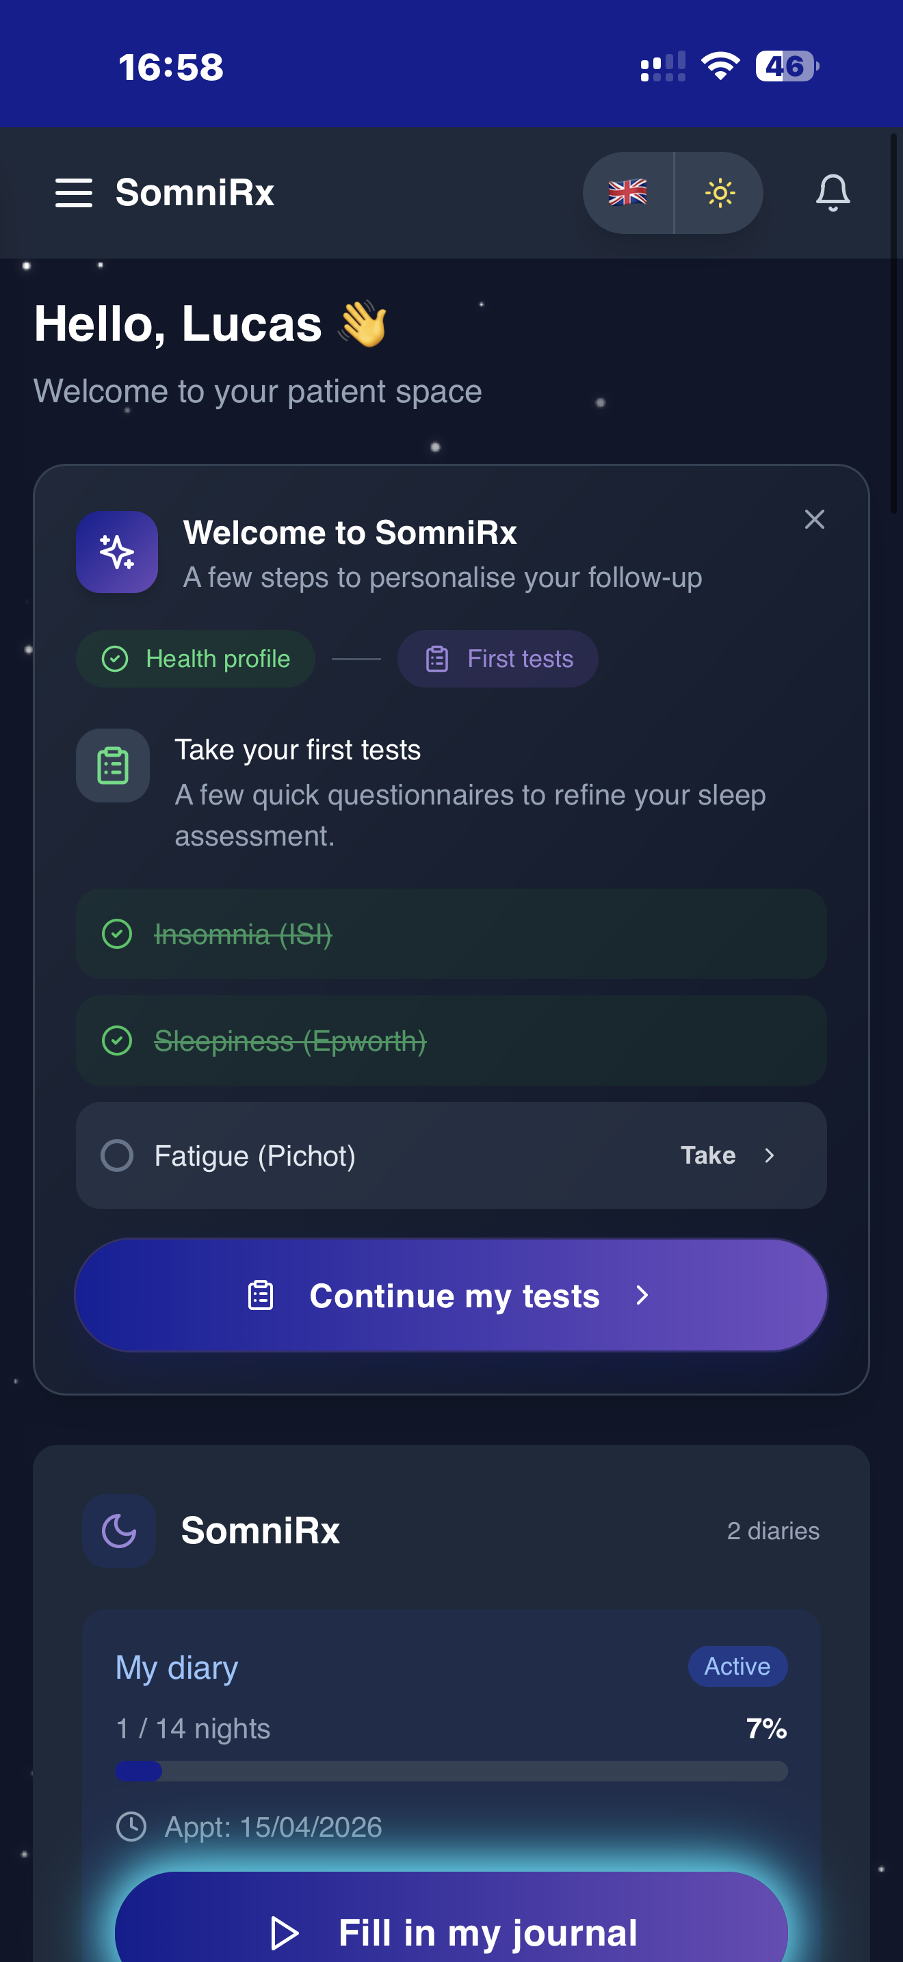
Task: Toggle light theme with sun icon
Action: (x=720, y=193)
